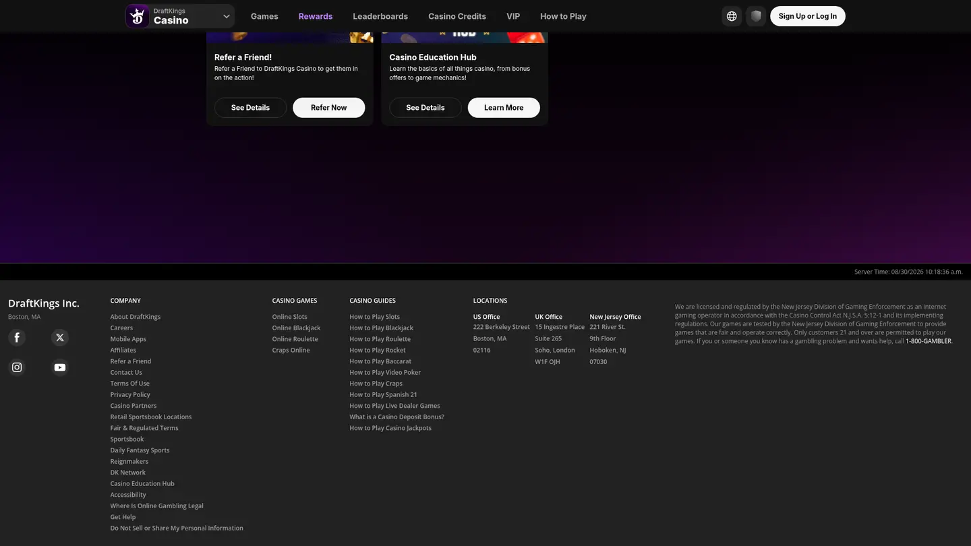Open Craps Online footer link
971x546 pixels.
pos(291,351)
